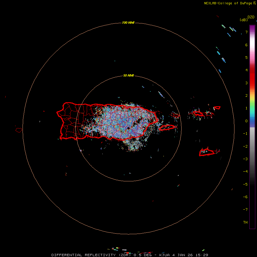Click the DZD legend title

click(x=251, y=17)
